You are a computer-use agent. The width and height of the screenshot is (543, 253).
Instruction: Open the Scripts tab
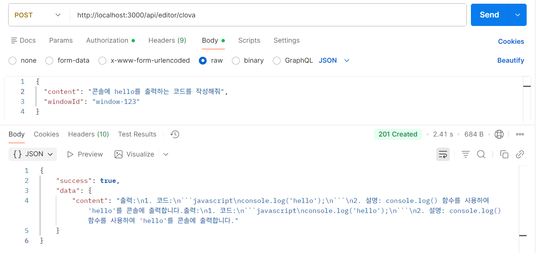tap(249, 40)
